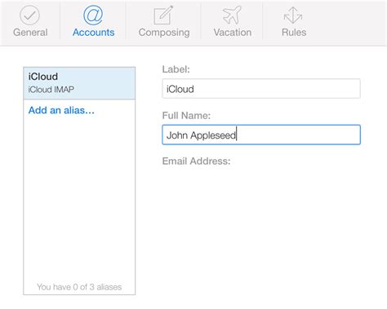
Task: Click the Full Name label text
Action: [186, 116]
